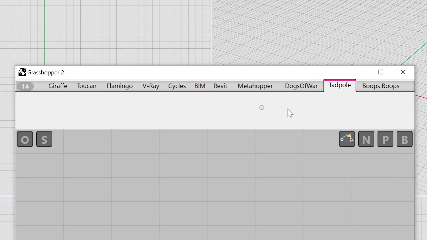Switch to the Giraffe tab
This screenshot has height=240, width=427.
coord(58,86)
